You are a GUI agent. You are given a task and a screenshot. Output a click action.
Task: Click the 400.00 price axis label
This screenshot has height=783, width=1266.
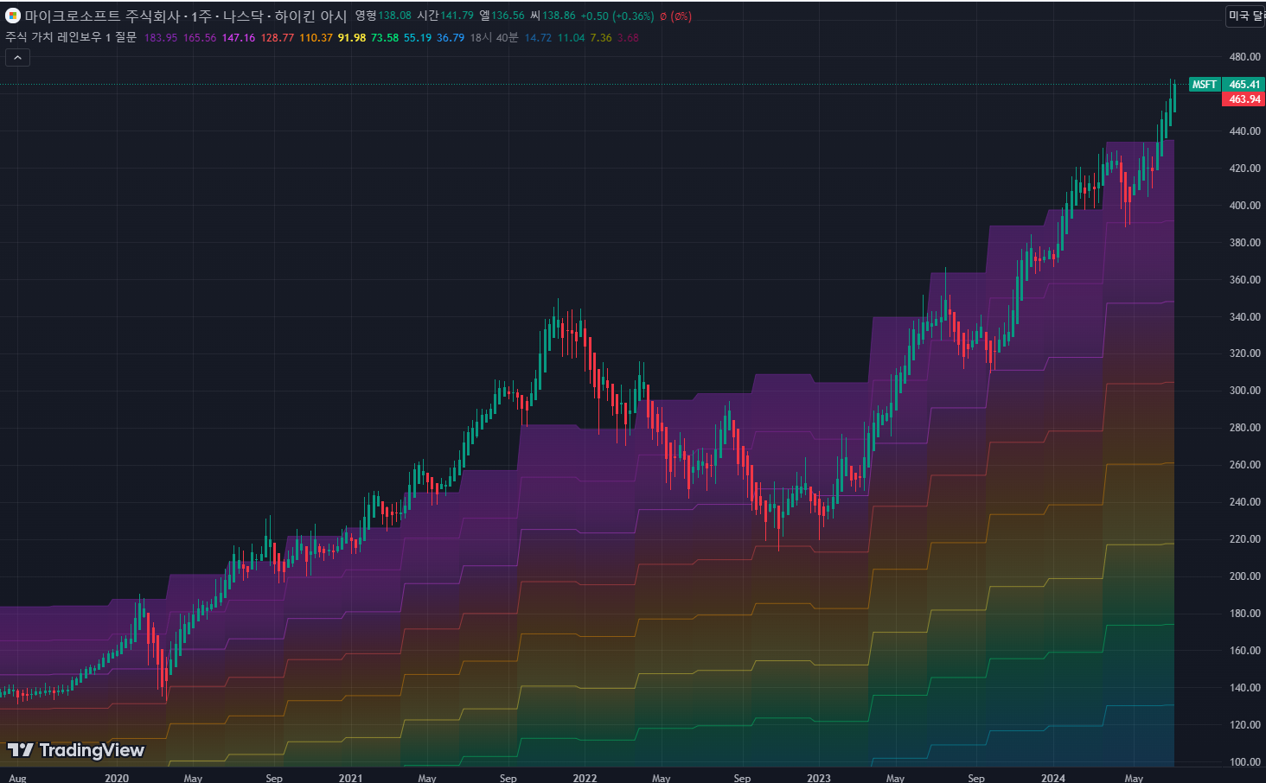(1245, 206)
